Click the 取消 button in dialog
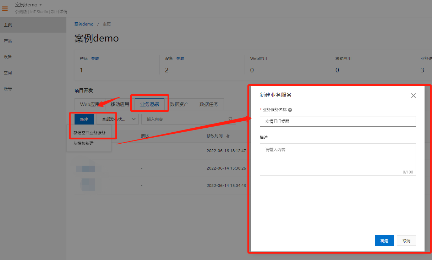432x260 pixels. click(x=406, y=240)
